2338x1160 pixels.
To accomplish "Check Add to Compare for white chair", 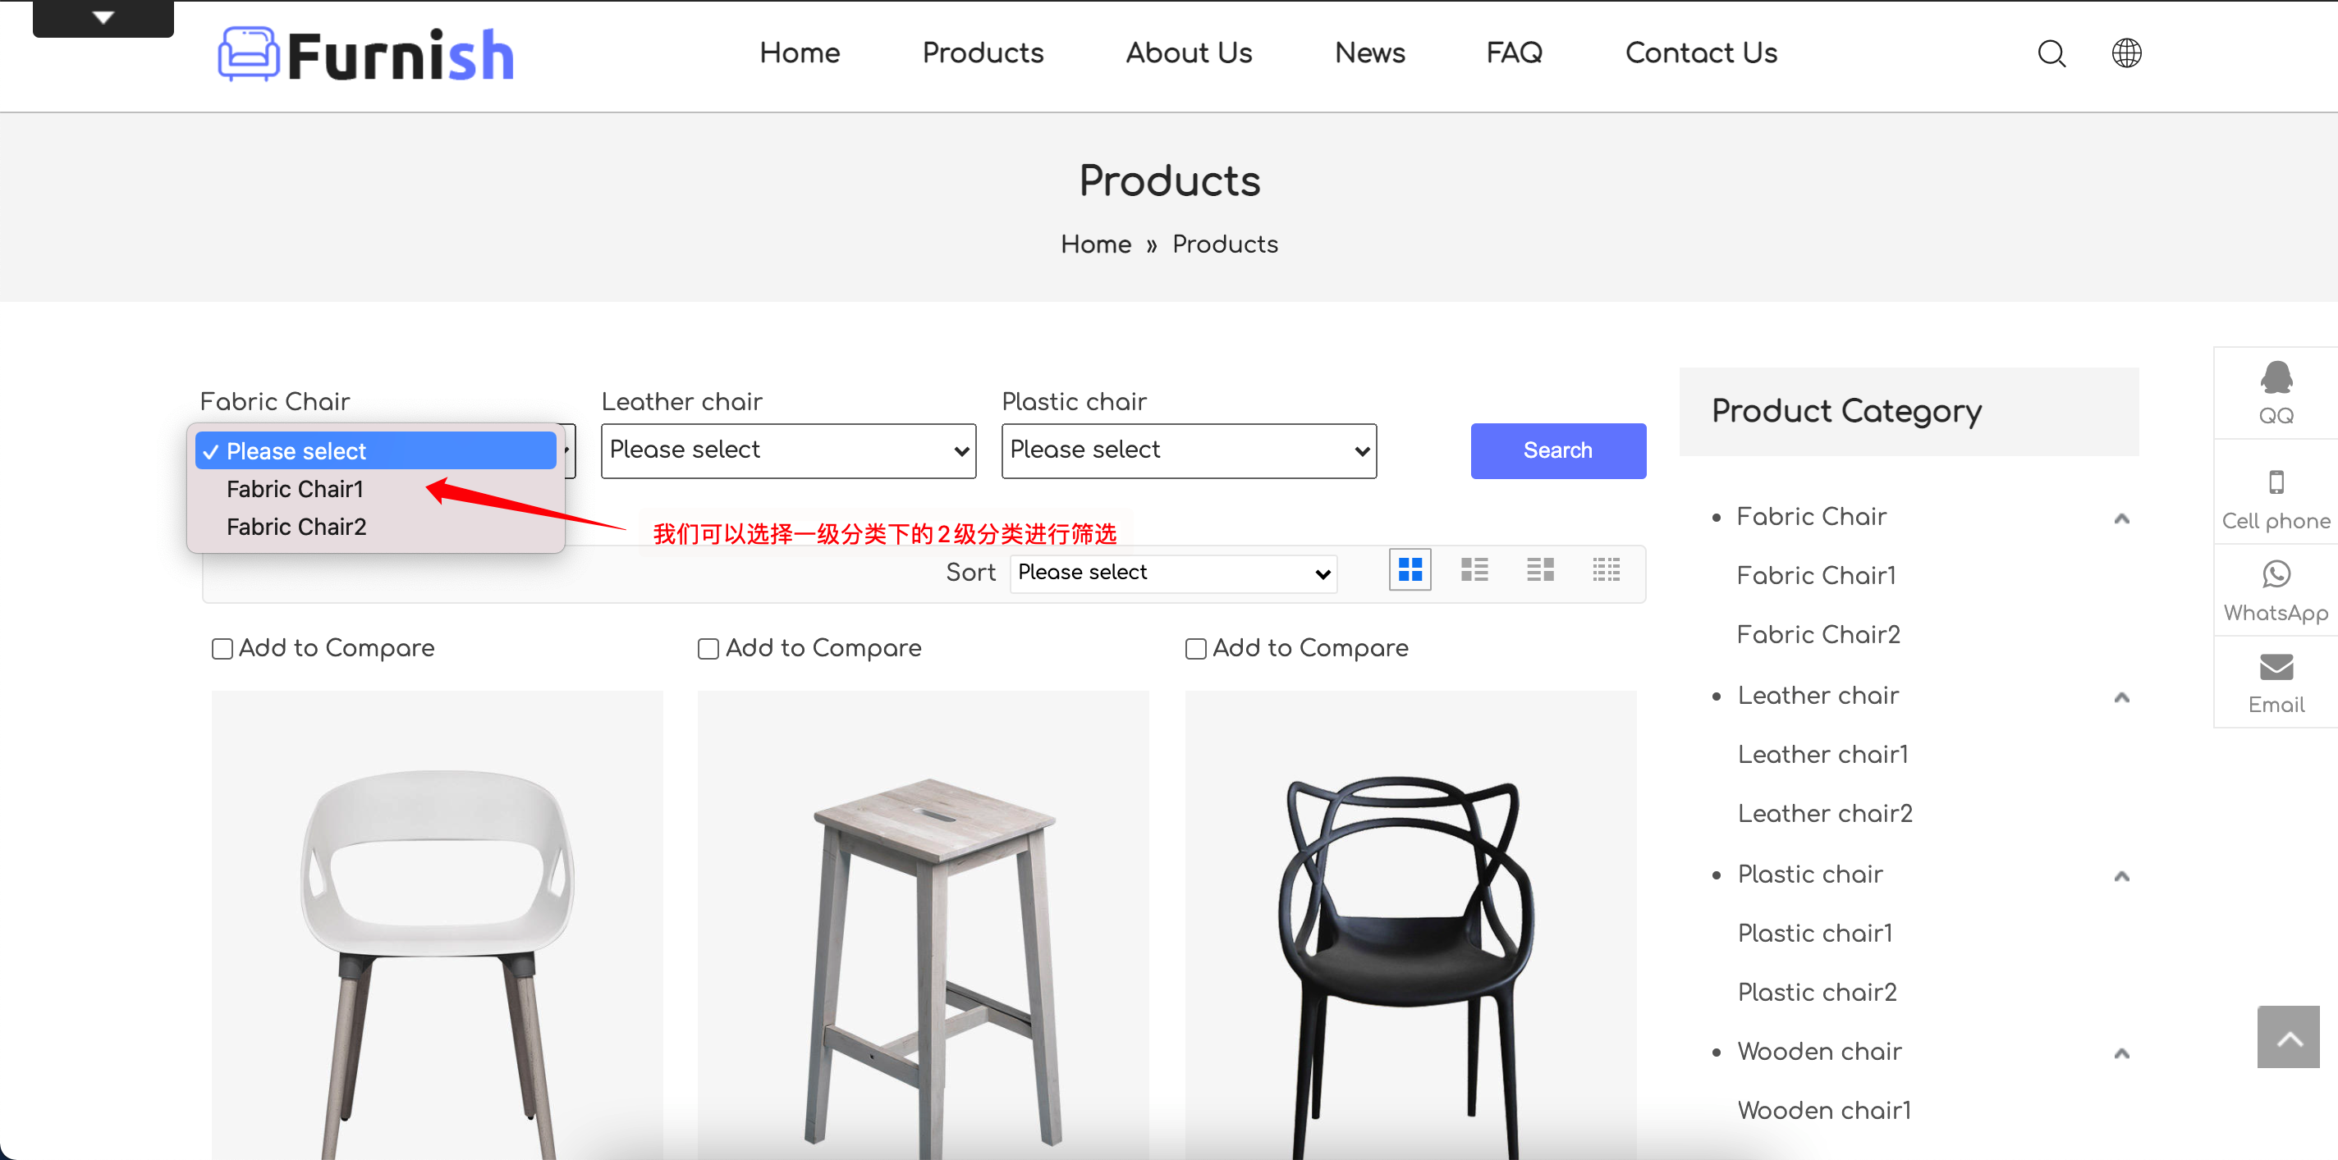I will [x=222, y=648].
